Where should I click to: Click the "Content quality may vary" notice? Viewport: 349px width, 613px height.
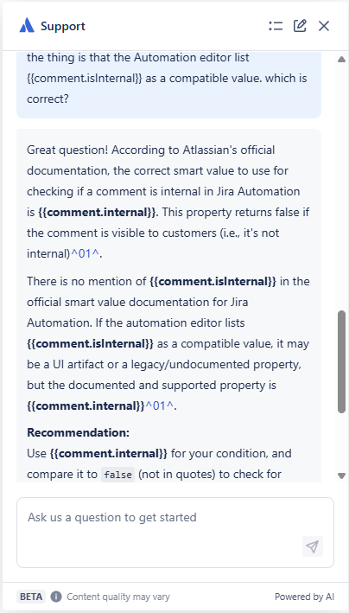(x=118, y=597)
